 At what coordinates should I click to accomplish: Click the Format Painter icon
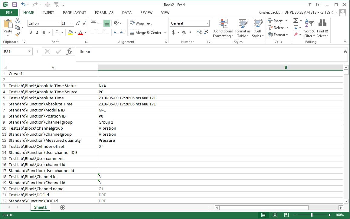[18, 35]
